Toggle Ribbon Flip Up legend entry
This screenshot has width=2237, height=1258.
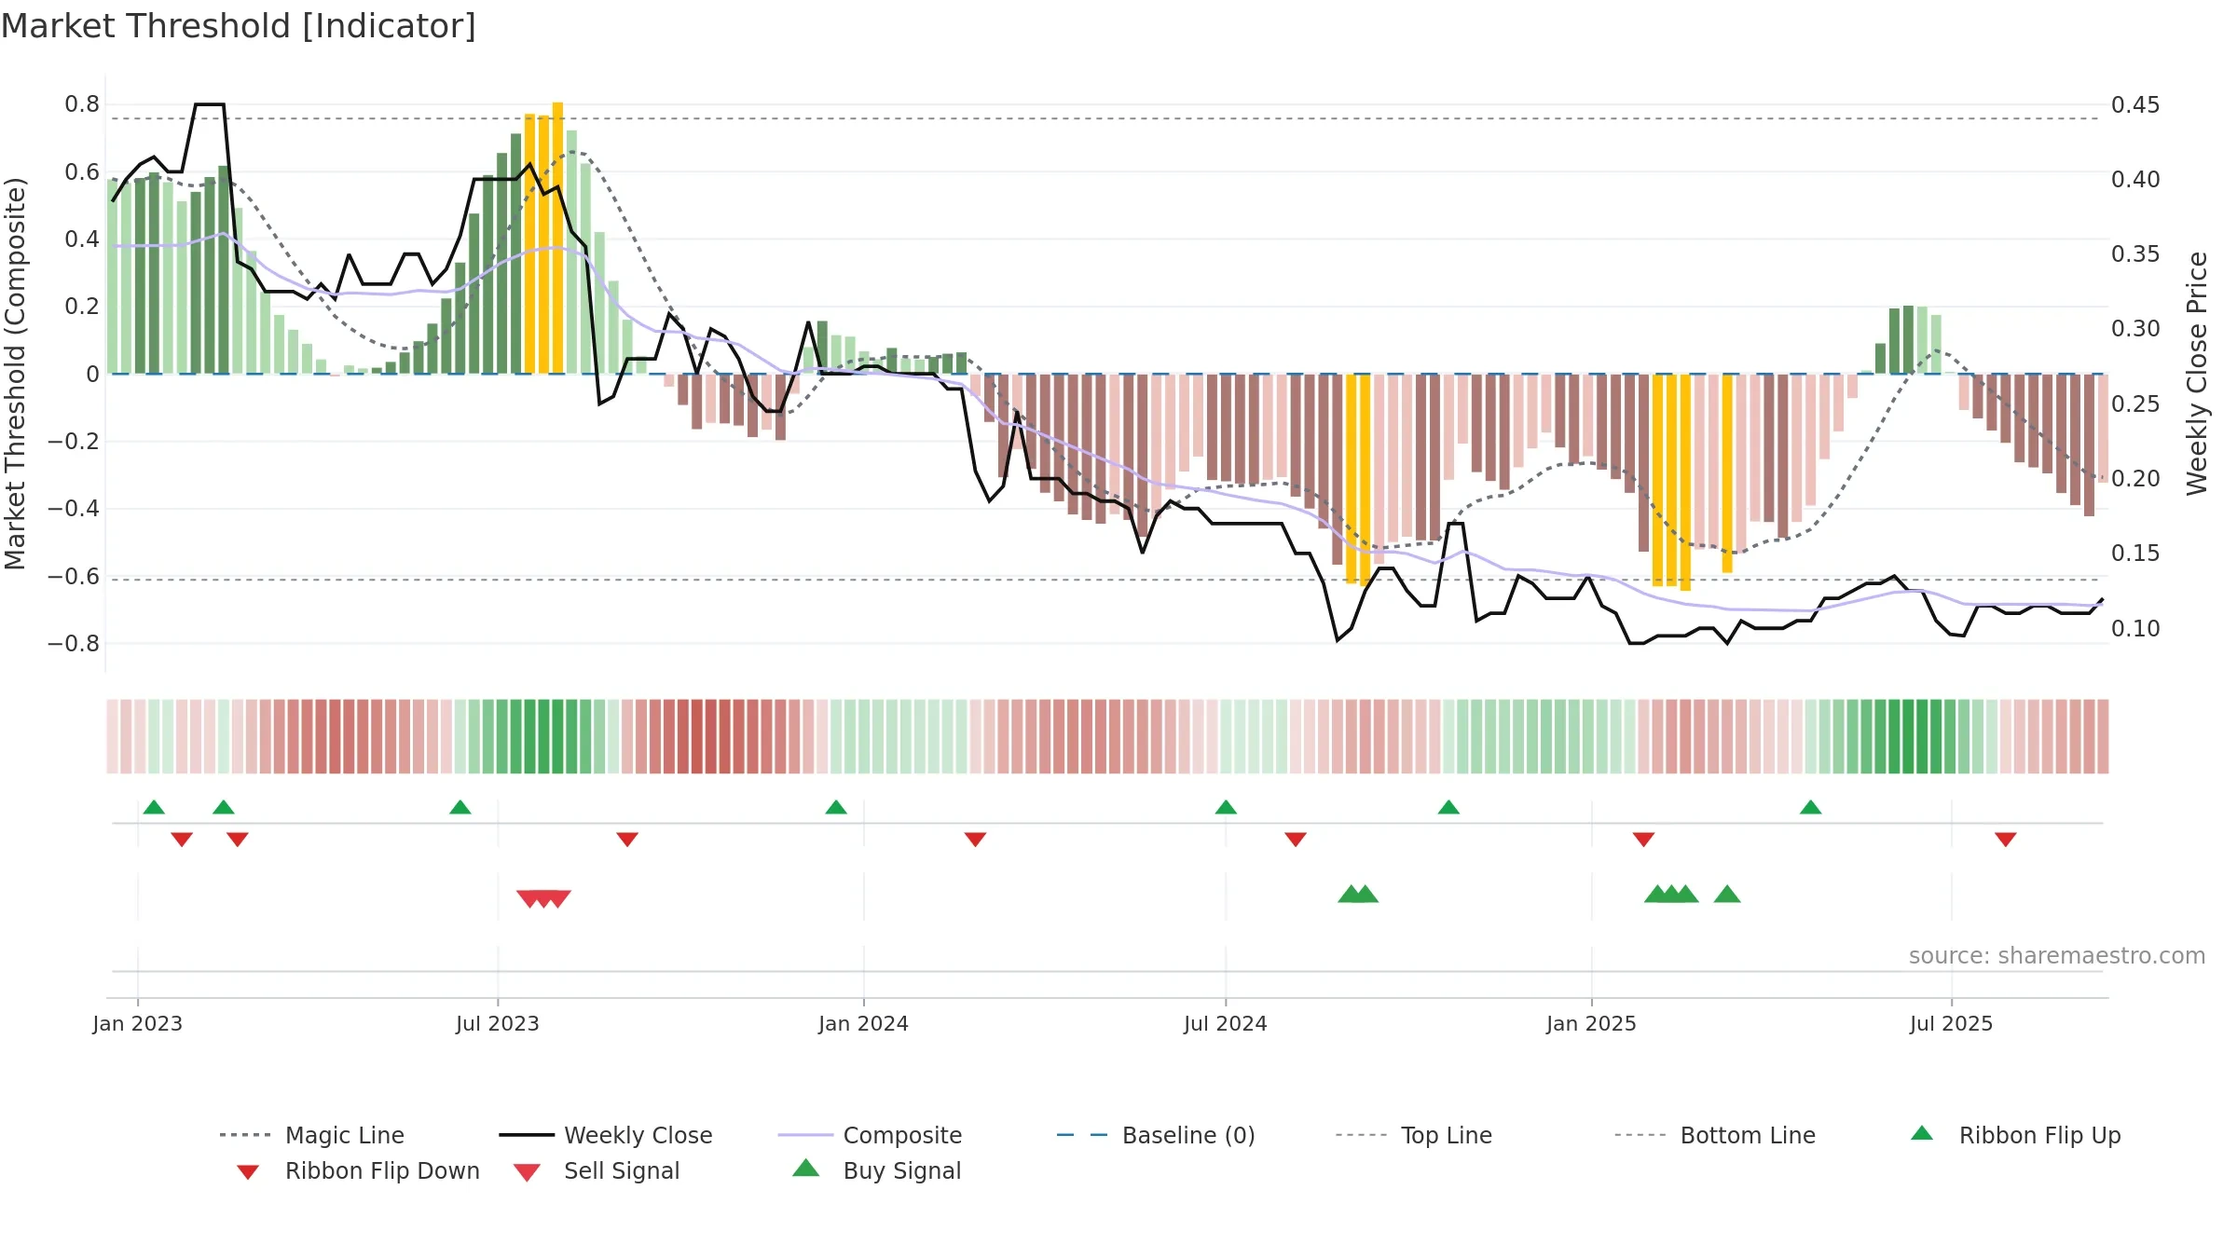click(x=2015, y=1135)
